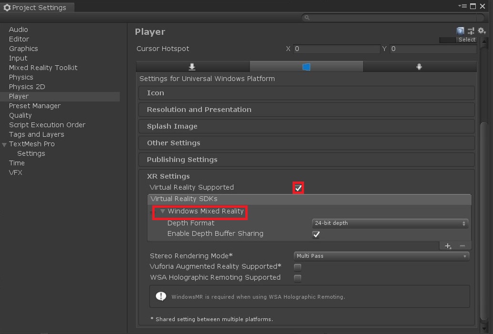Expand Resolution and Presentation section
This screenshot has height=334, width=493.
[306, 110]
